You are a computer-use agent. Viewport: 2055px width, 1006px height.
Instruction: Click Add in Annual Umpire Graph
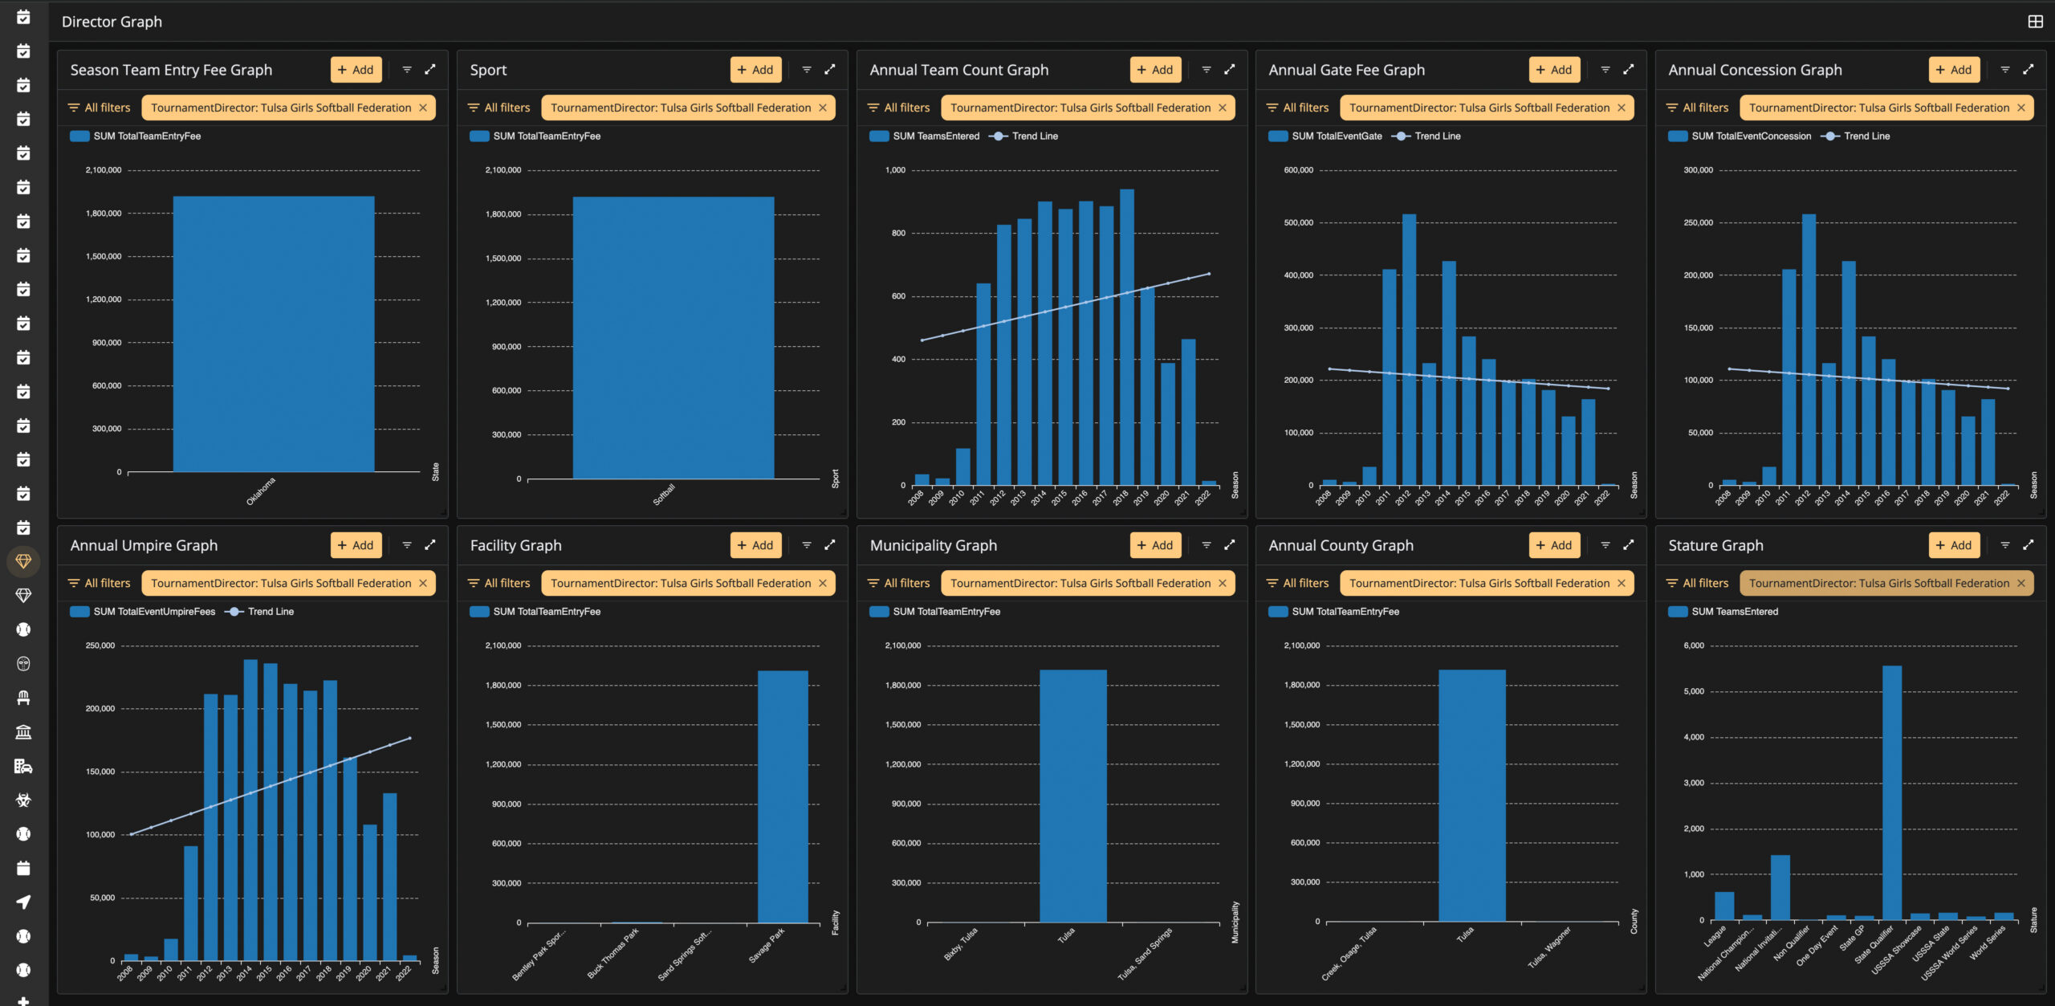click(356, 545)
